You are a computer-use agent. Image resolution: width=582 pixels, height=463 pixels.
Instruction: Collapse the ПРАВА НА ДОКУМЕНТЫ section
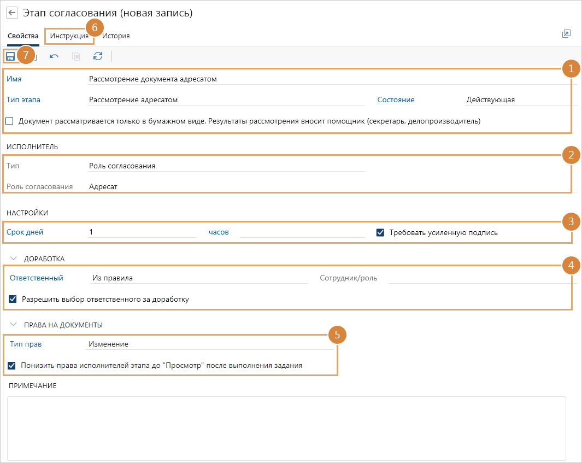14,325
